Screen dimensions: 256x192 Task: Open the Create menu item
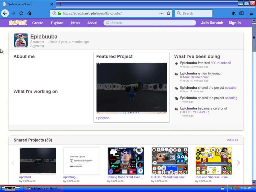coord(38,23)
